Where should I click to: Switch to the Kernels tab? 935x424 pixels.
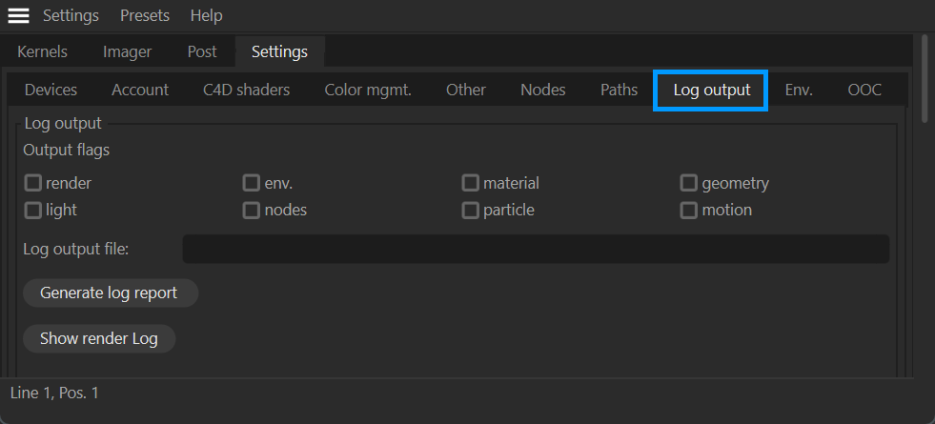tap(42, 51)
